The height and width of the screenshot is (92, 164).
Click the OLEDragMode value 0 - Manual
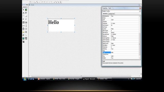click(x=125, y=38)
